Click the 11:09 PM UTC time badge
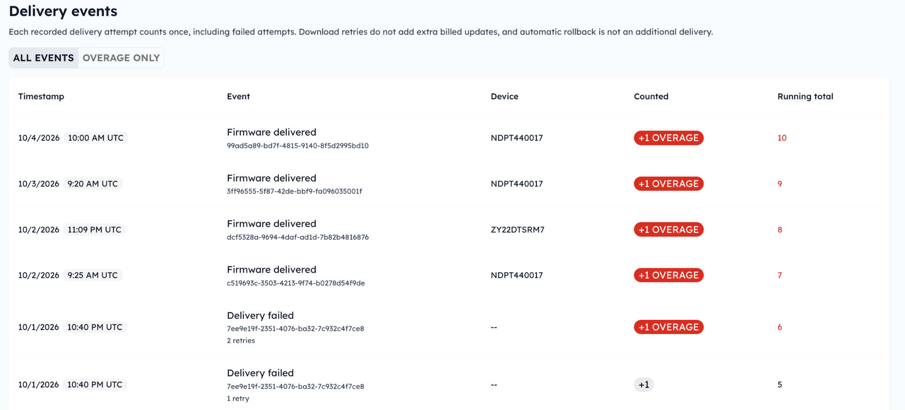 (95, 230)
